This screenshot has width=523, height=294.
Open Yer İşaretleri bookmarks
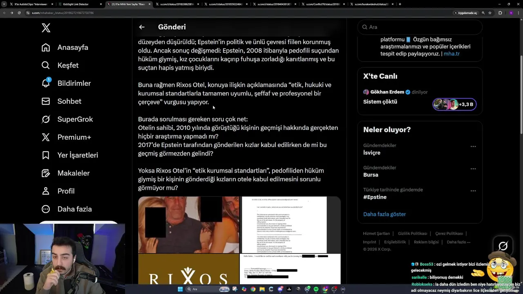click(70, 155)
